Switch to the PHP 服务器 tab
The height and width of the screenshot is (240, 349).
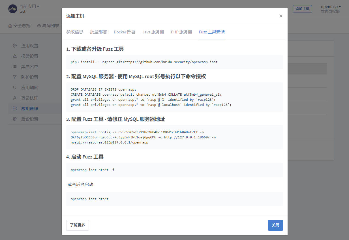click(181, 32)
